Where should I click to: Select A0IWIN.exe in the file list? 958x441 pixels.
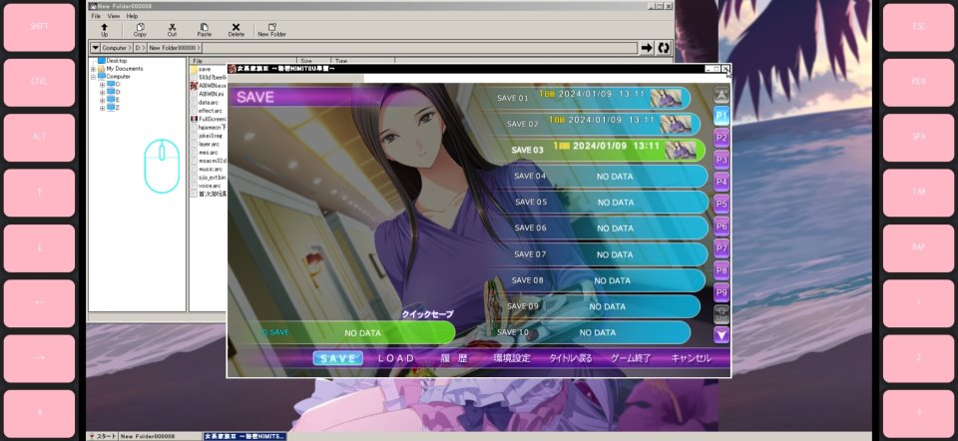(209, 86)
